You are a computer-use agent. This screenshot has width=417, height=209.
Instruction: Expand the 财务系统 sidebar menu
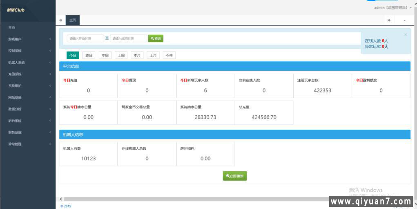28,133
